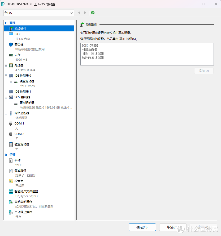The width and height of the screenshot is (221, 236).
Task: Click the memory chip icon
Action: (x=11, y=55)
